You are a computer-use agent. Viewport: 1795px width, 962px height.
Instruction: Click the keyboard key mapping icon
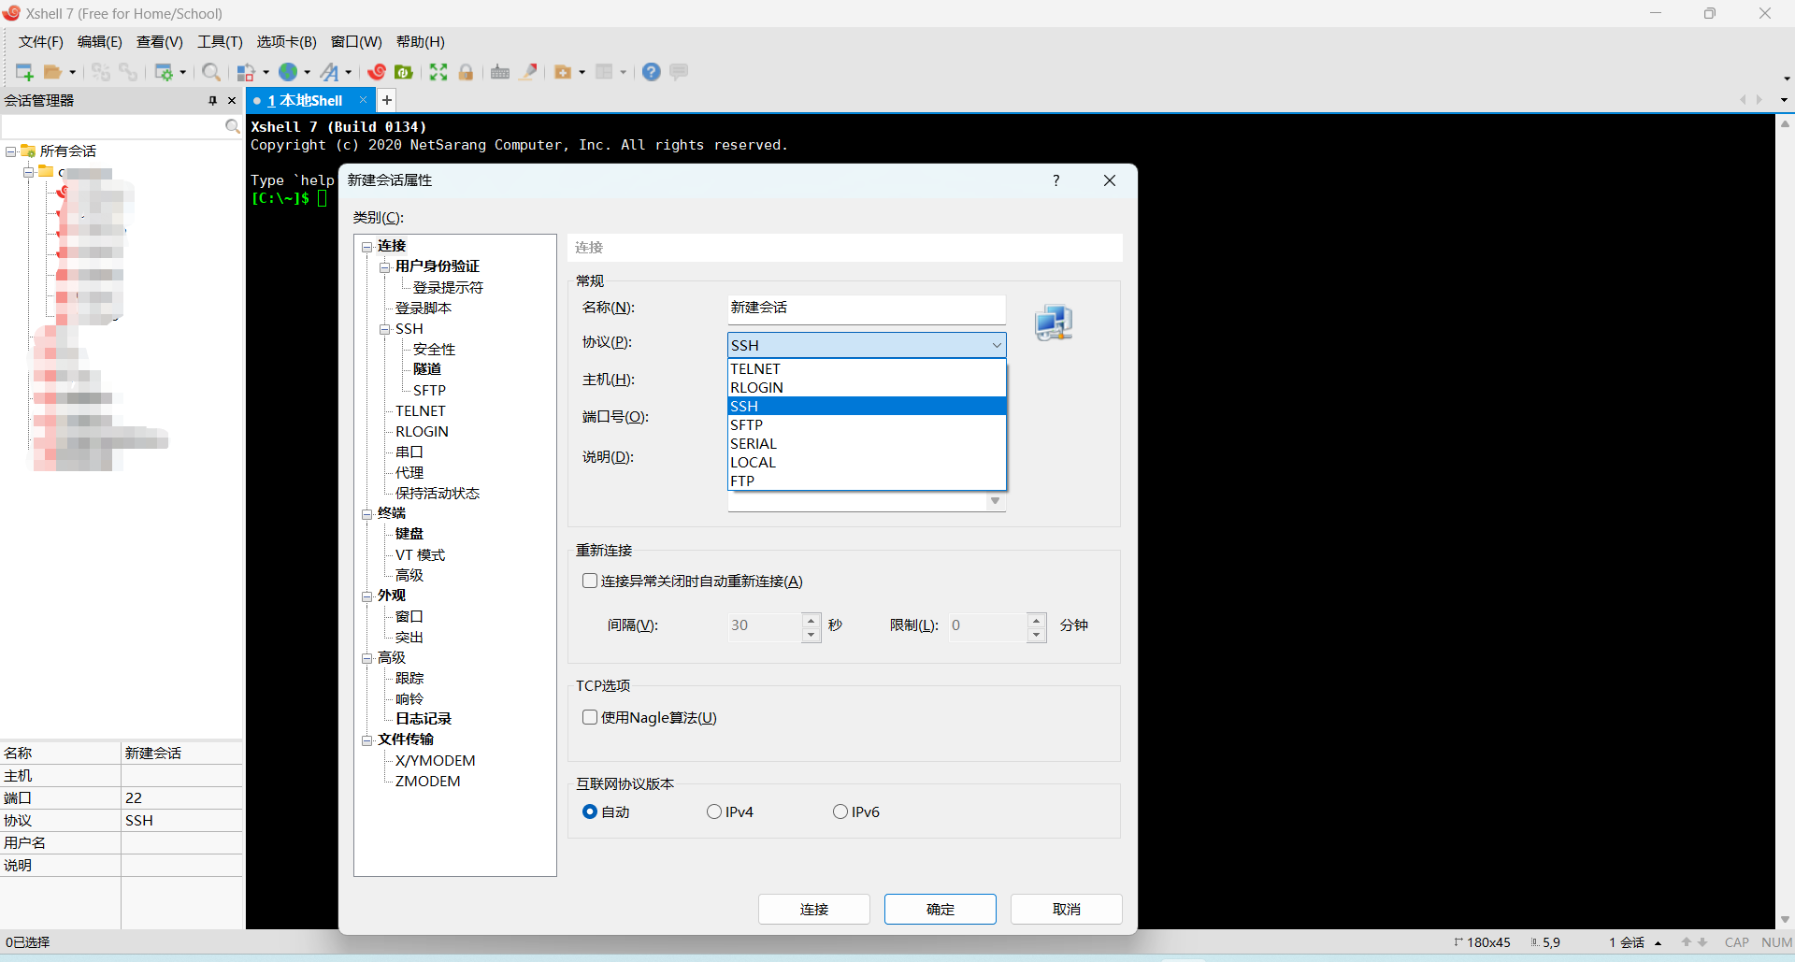tap(500, 72)
